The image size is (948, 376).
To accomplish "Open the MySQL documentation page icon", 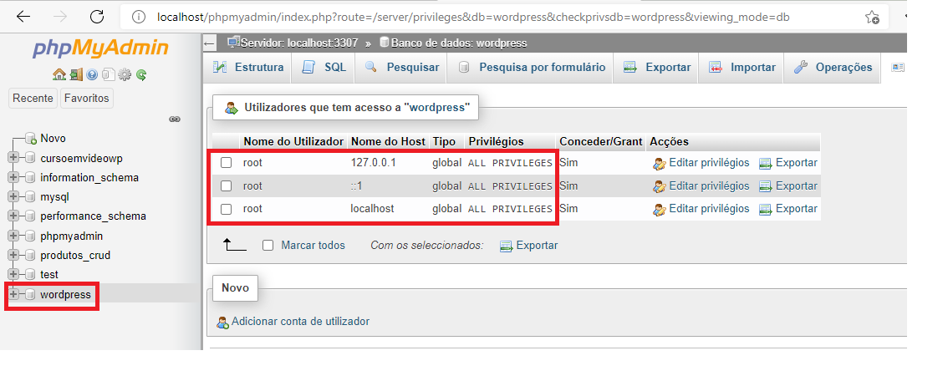I will 108,75.
